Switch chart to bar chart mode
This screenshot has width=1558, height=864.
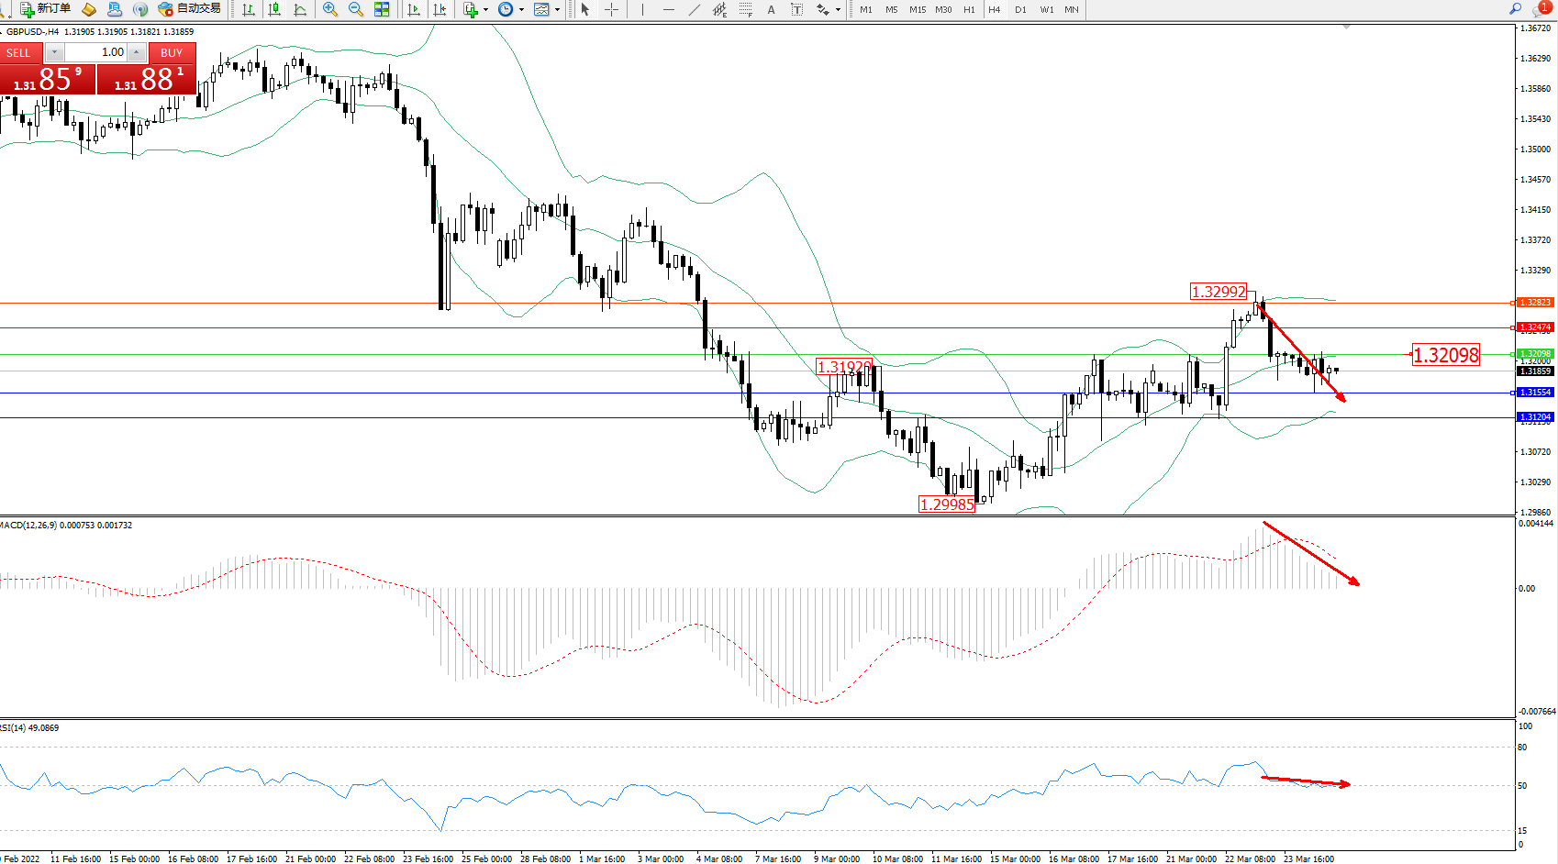(249, 9)
